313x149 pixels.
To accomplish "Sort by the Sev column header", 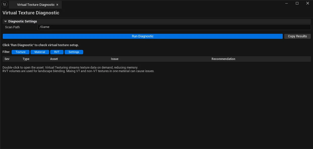I will (x=7, y=59).
